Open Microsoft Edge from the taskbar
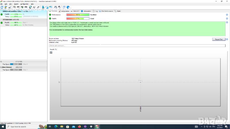Screen dimensions: 230x129 coord(56,127)
